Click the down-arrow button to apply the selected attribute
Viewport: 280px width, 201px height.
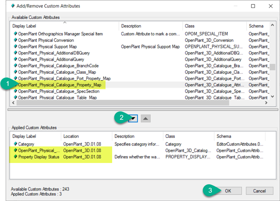(133, 118)
